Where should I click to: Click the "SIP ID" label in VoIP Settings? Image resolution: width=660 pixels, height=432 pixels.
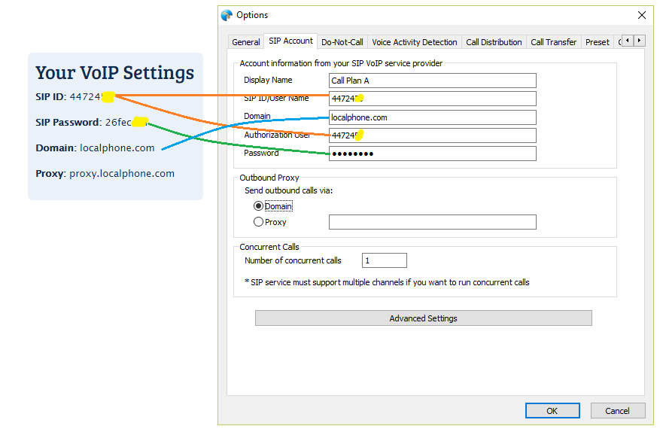(50, 96)
